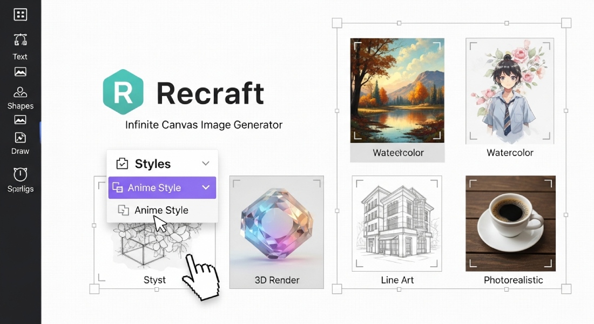Select the 3D Render gem thumbnail

(276, 232)
